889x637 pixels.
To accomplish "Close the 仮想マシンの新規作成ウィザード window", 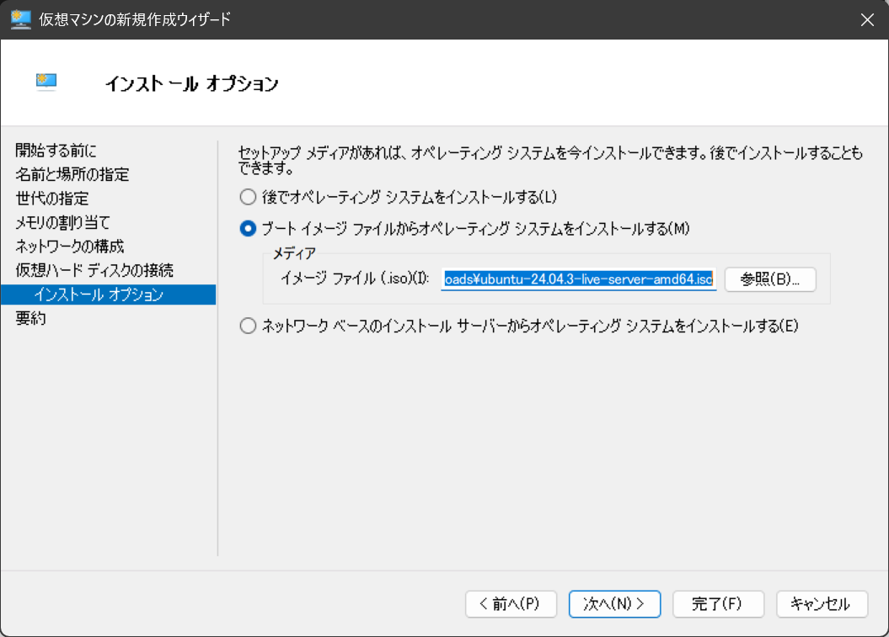I will 866,19.
